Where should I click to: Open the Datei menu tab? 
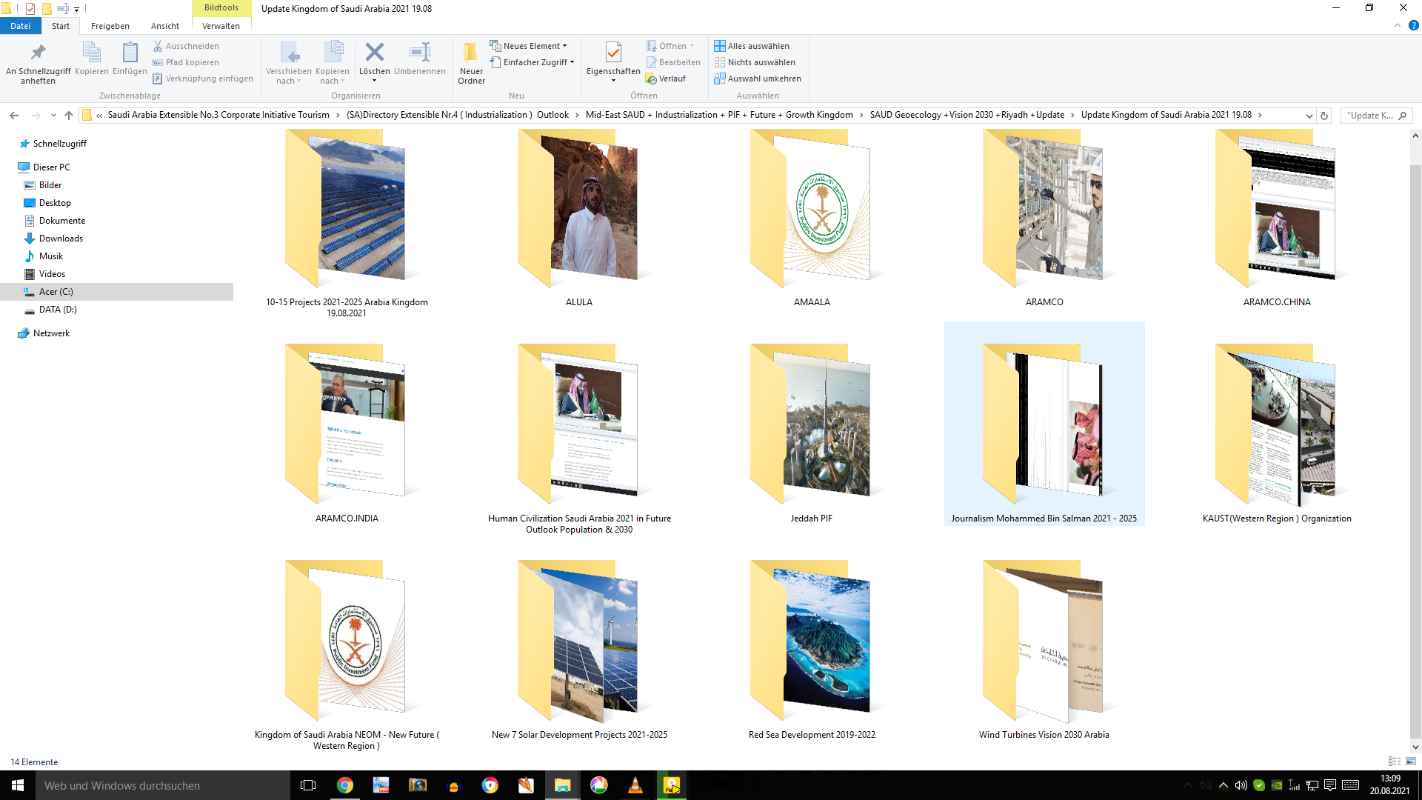click(x=21, y=26)
